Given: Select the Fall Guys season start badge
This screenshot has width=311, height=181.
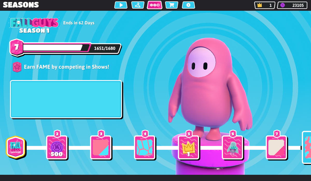Looking at the screenshot, I should pos(16,147).
